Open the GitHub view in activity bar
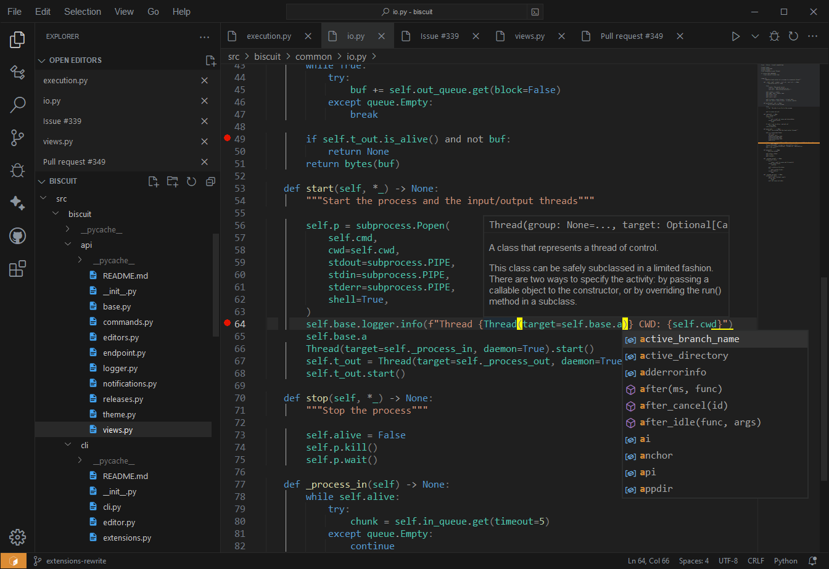Image resolution: width=829 pixels, height=569 pixels. (17, 235)
